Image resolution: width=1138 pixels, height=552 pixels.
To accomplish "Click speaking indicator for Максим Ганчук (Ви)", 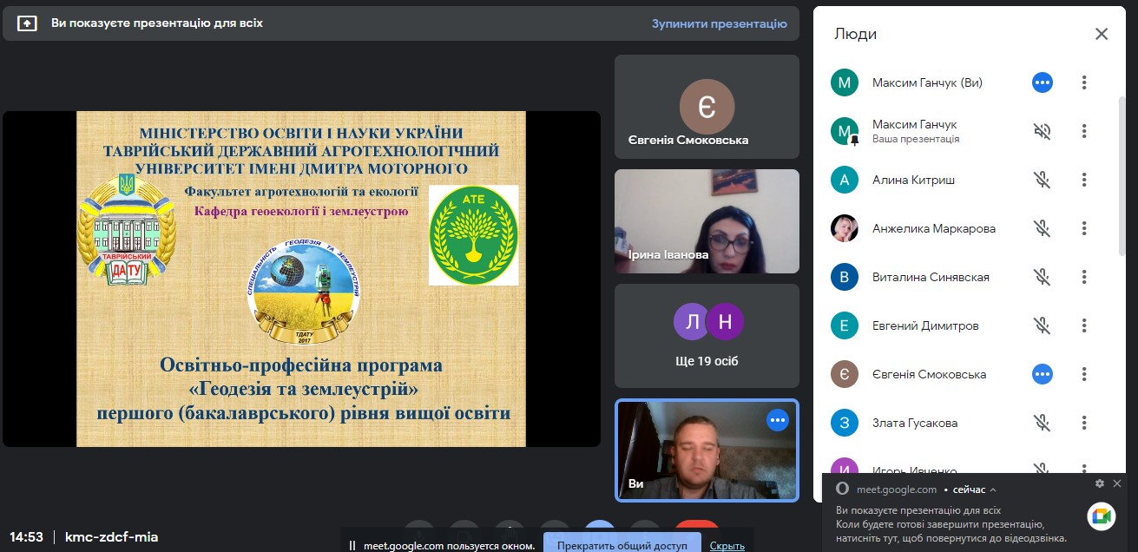I will 1043,82.
